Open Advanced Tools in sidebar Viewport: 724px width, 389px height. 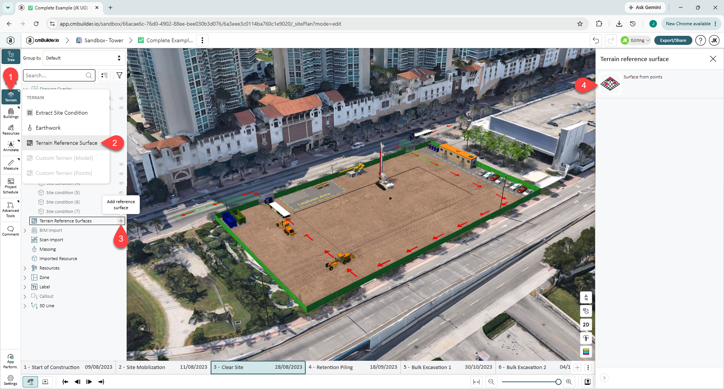(11, 210)
